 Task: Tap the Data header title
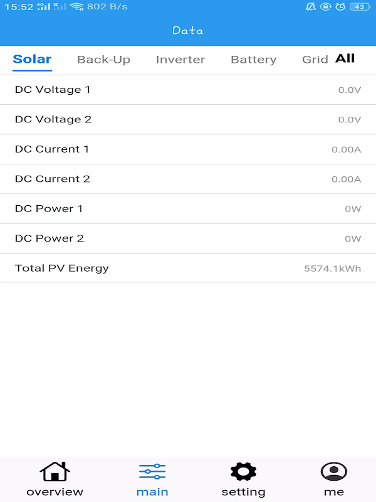tap(187, 30)
